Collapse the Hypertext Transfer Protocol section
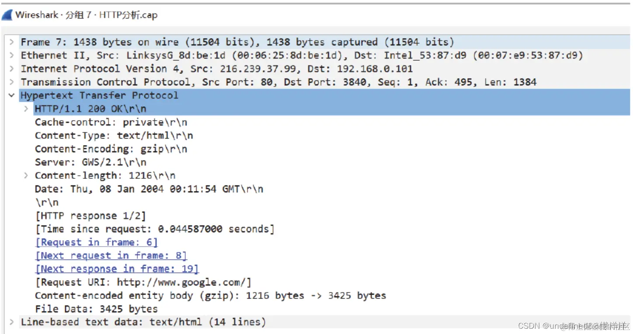This screenshot has width=633, height=334. tap(12, 95)
